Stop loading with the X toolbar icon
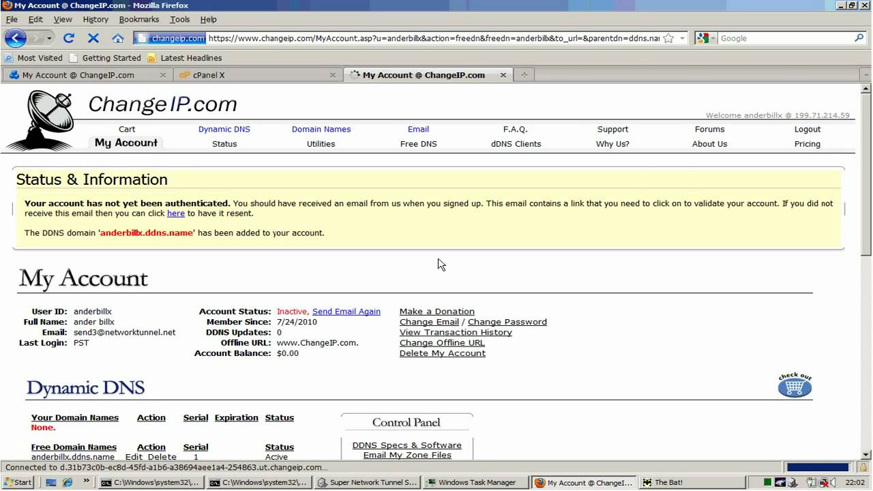 (x=93, y=38)
